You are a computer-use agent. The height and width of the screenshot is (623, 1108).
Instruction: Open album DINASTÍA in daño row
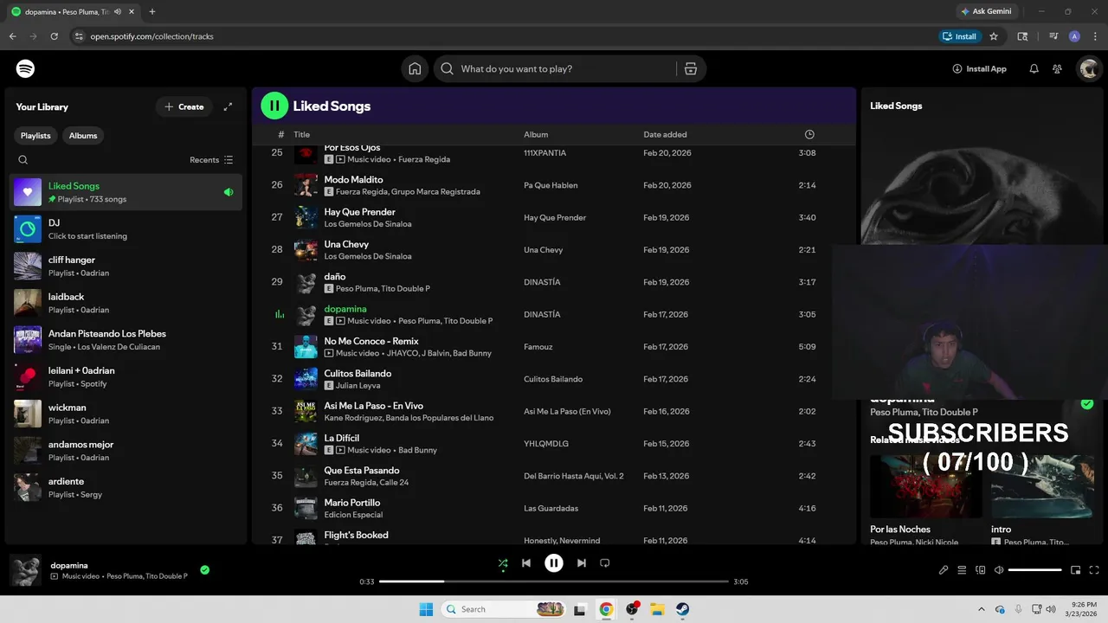pyautogui.click(x=542, y=282)
